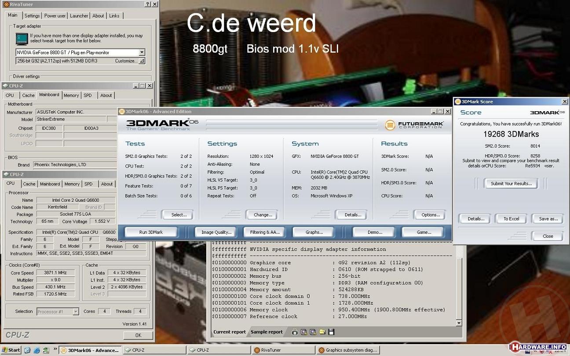Image resolution: width=570 pixels, height=356 pixels.
Task: Switch to RivaTuner from the taskbar
Action: (284, 350)
